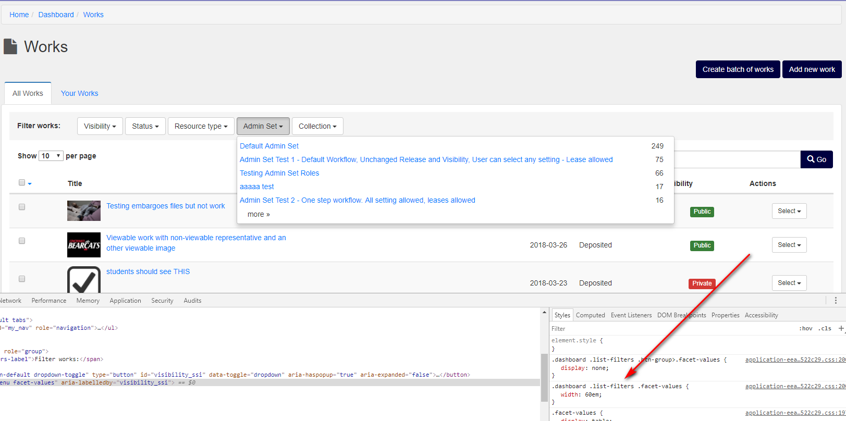Click the Go search button
The height and width of the screenshot is (421, 846).
816,159
